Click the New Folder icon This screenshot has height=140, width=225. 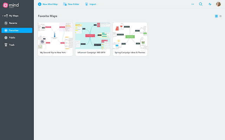pyautogui.click(x=65, y=4)
